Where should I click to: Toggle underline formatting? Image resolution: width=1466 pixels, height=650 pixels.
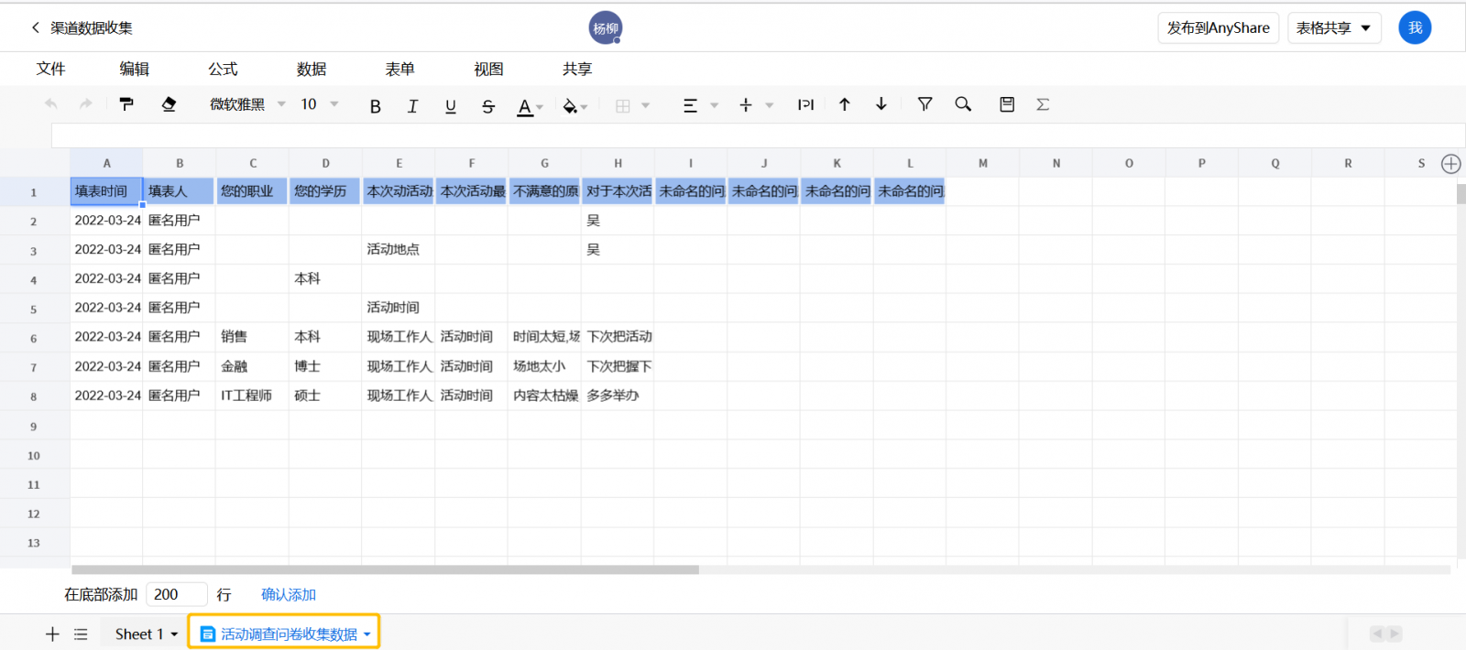450,106
